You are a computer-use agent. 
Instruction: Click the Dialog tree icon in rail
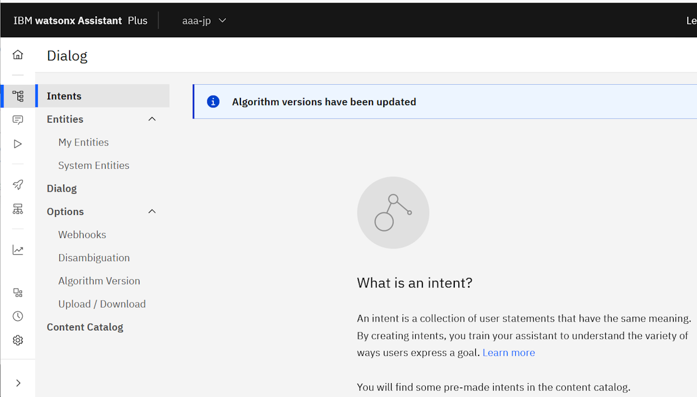tap(18, 96)
